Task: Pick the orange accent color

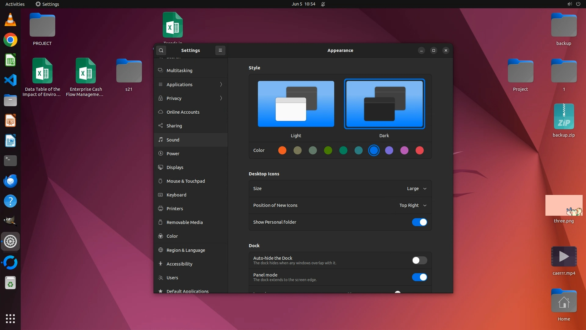Action: click(282, 150)
